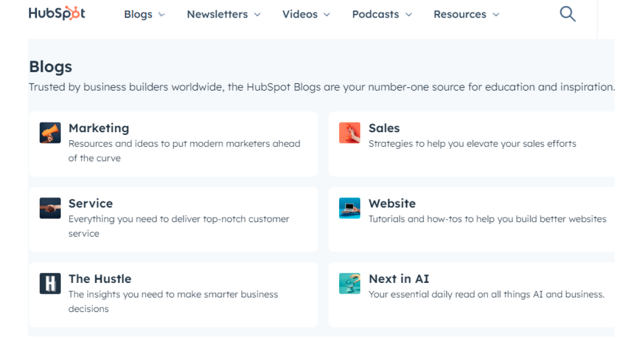642x337 pixels.
Task: Open the Website blog link
Action: pos(392,204)
